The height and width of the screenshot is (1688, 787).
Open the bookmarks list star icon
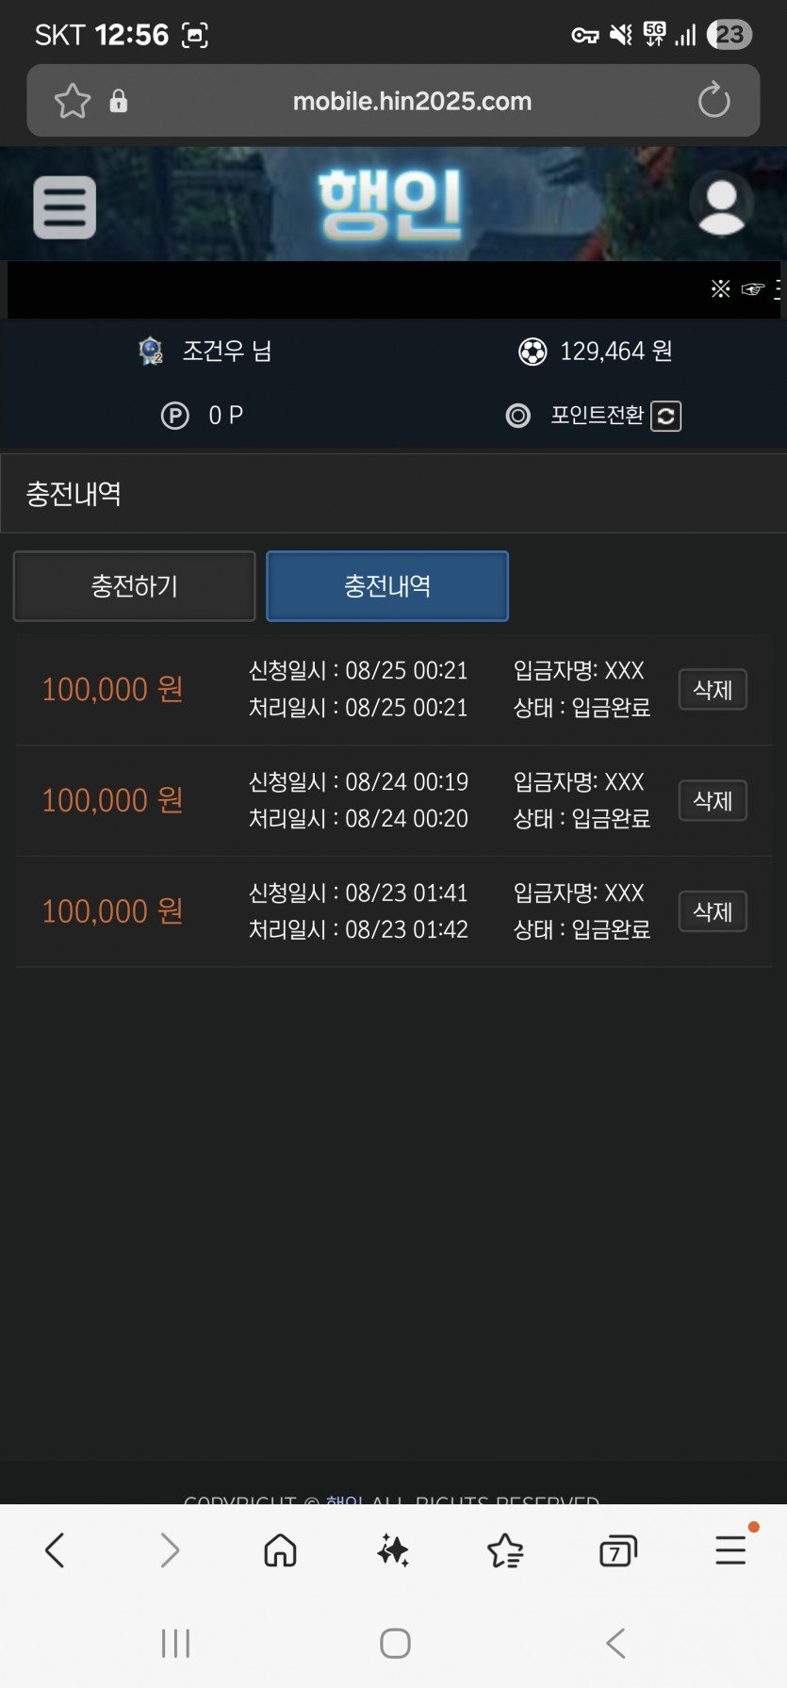click(505, 1549)
